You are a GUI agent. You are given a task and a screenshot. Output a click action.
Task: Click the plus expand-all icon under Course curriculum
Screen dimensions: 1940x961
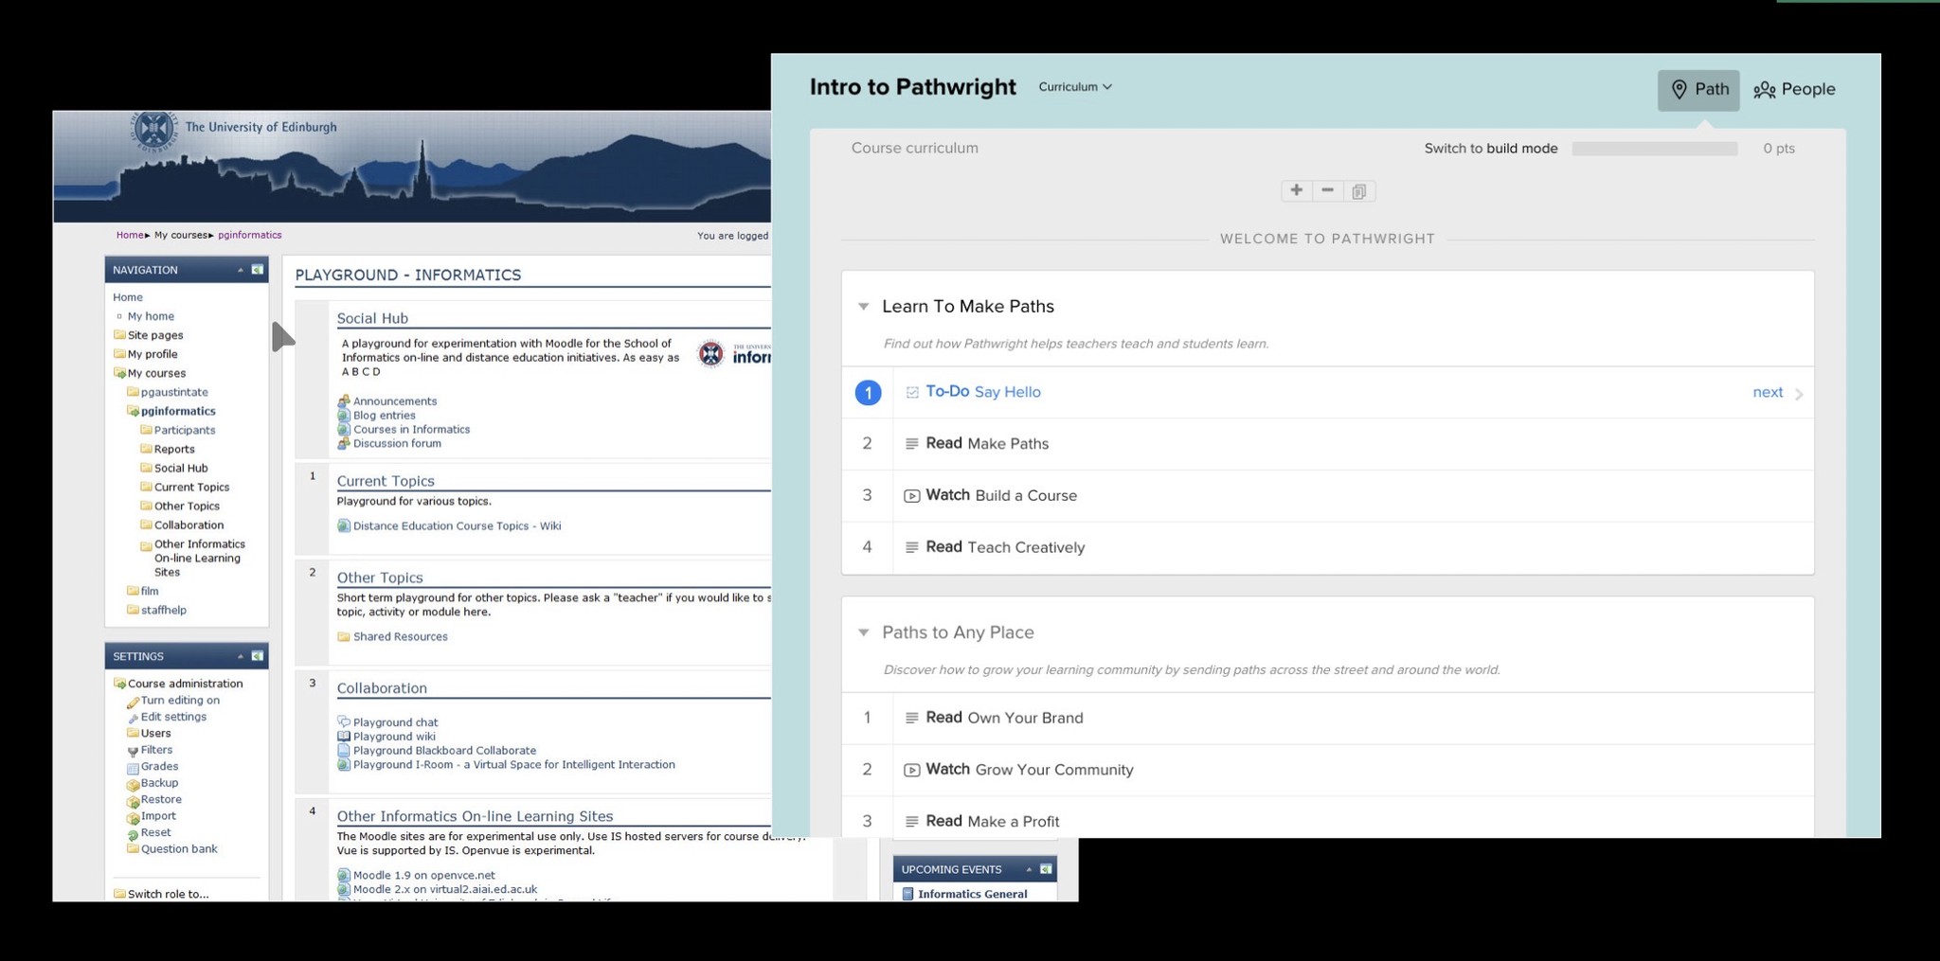[1296, 190]
